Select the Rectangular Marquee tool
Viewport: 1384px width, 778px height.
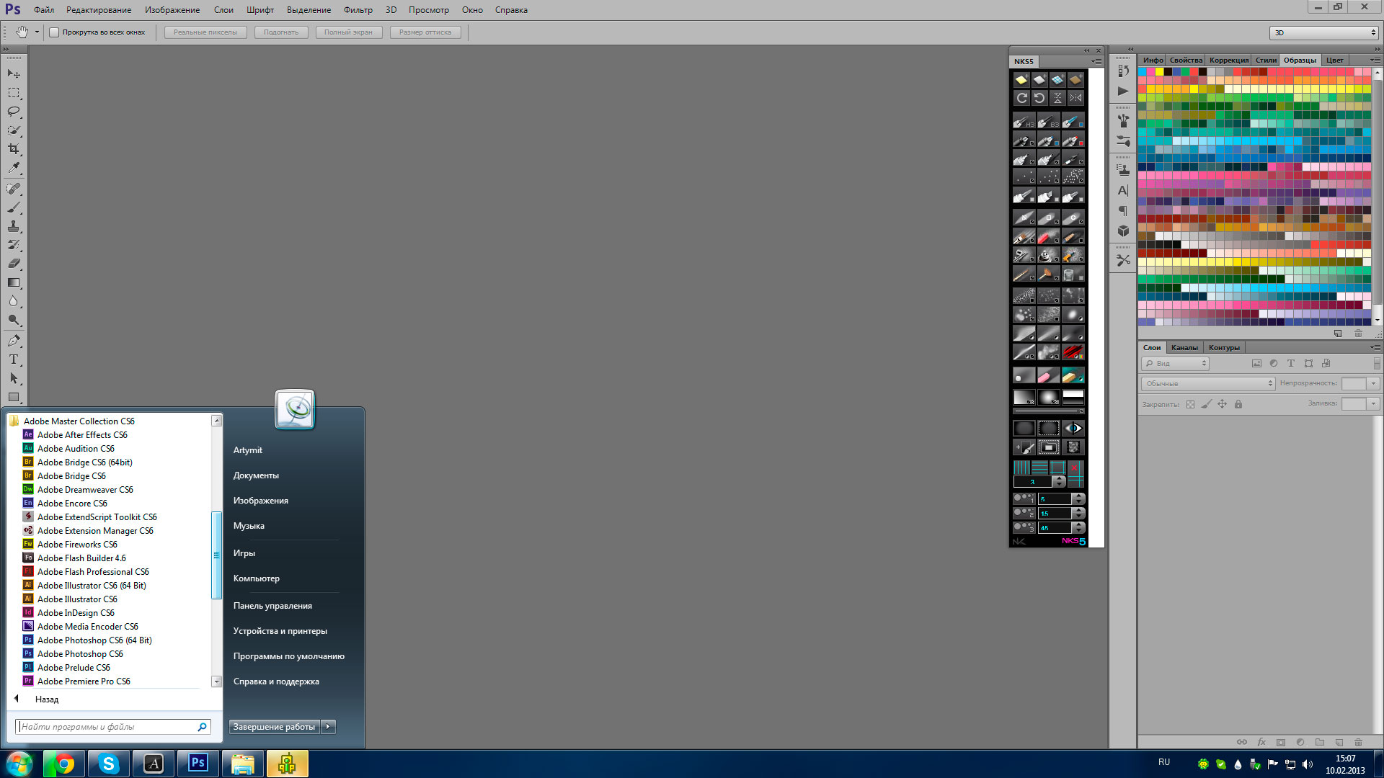point(14,93)
